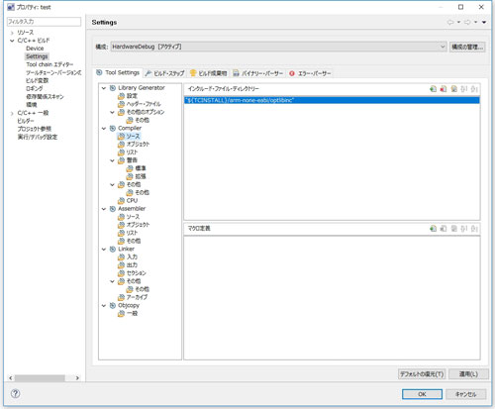Click the filter input text field
Screen dimensions: 495x409
44,22
